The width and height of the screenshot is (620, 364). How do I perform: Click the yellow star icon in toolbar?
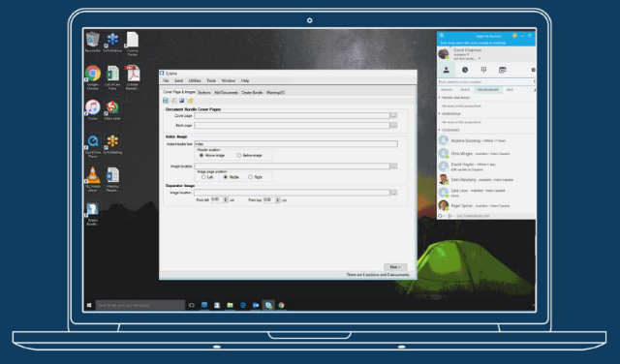tap(191, 101)
